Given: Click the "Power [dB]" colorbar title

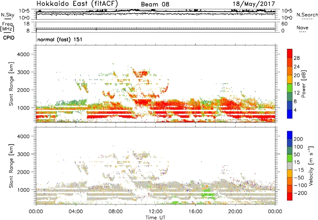Looking at the screenshot, I should [x=303, y=84].
